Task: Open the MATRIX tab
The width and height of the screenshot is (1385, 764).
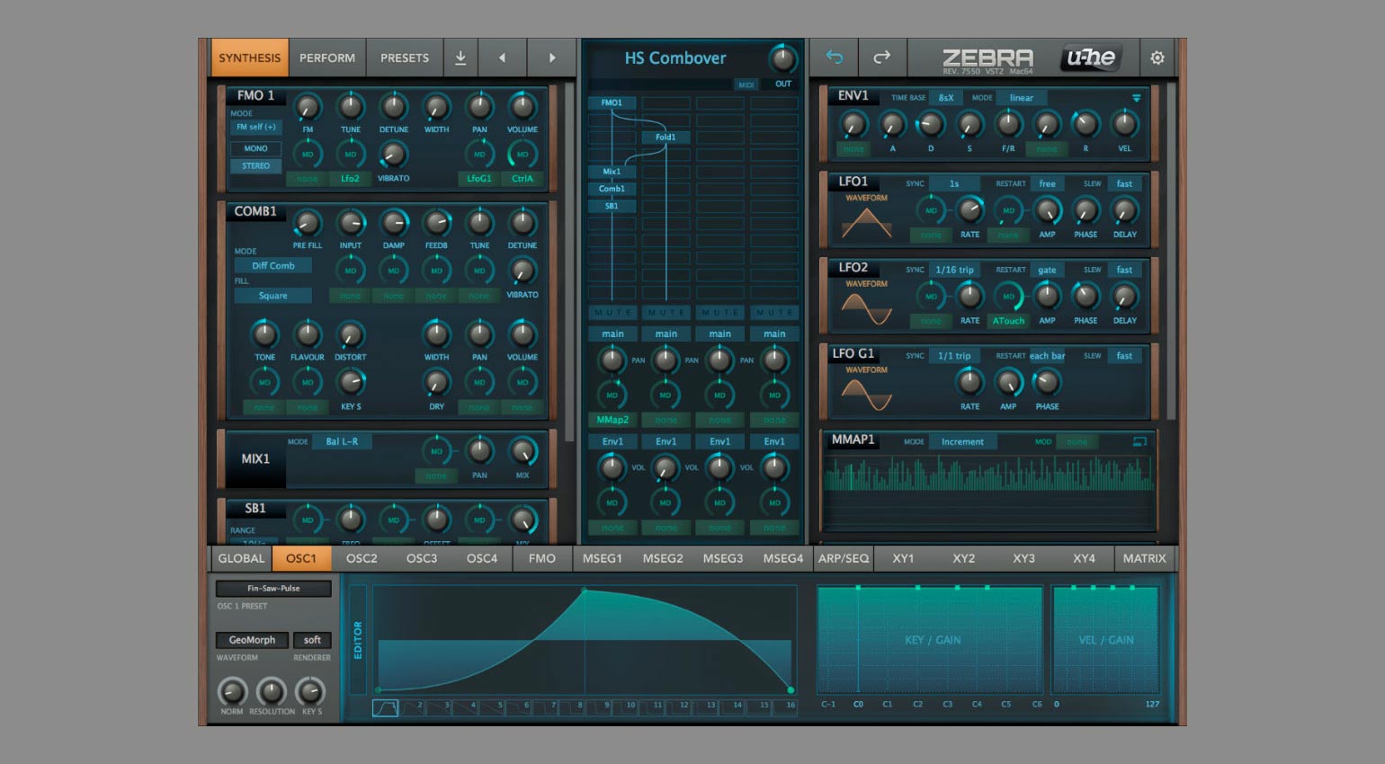Action: [x=1144, y=558]
